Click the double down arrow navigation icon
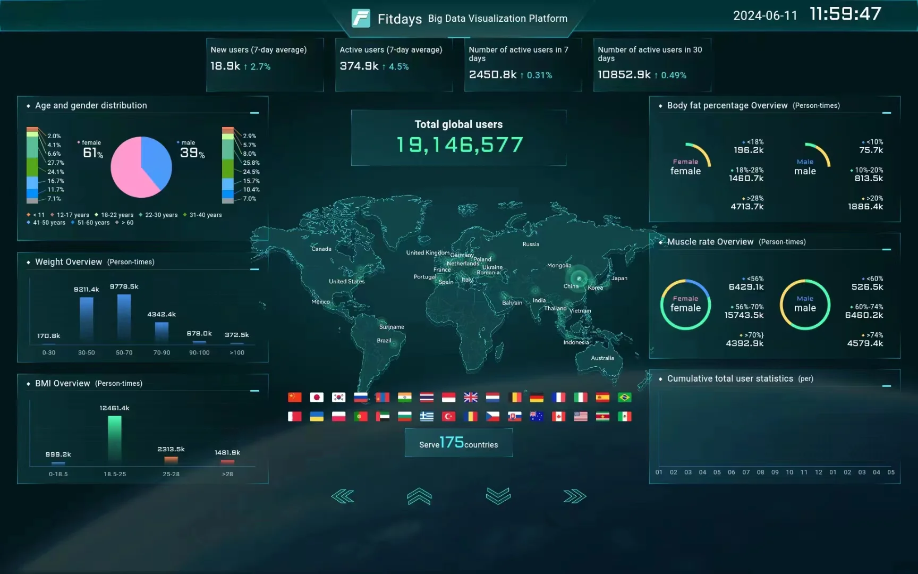Screen dimensions: 918x574 [498, 496]
